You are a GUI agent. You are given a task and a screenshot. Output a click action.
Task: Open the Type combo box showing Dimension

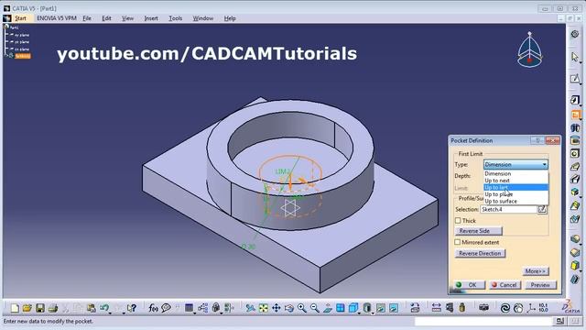point(515,165)
